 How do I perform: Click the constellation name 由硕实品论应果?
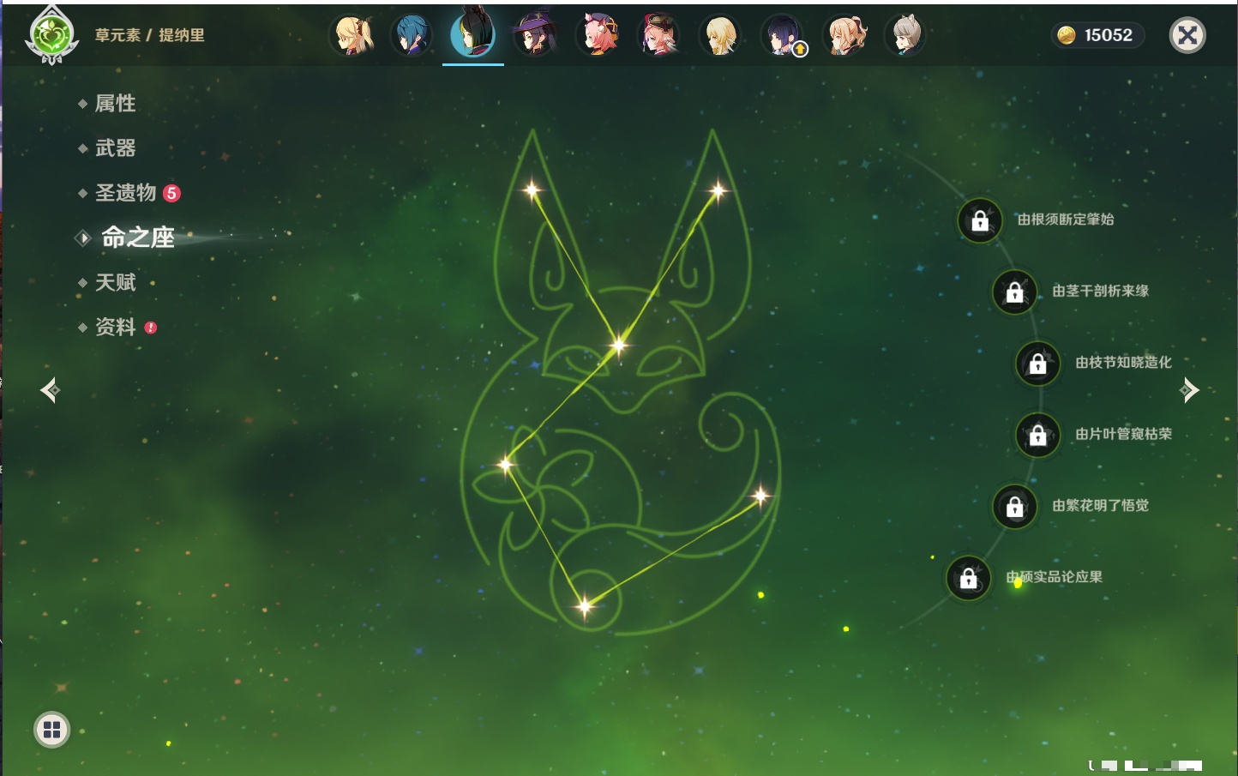(x=1055, y=577)
